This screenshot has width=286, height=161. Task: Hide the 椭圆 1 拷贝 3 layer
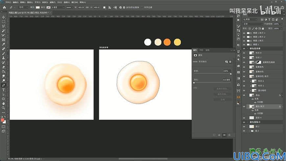(244, 33)
